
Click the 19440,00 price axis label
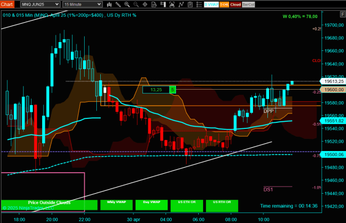coord(334,193)
